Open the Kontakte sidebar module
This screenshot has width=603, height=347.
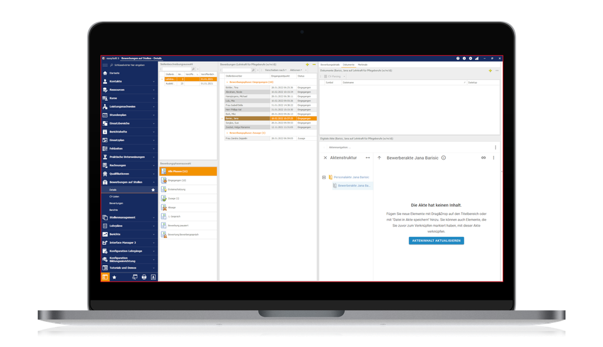(129, 81)
